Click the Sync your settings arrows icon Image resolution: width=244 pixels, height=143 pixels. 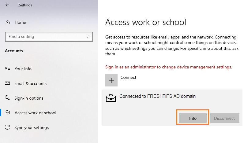[7, 127]
